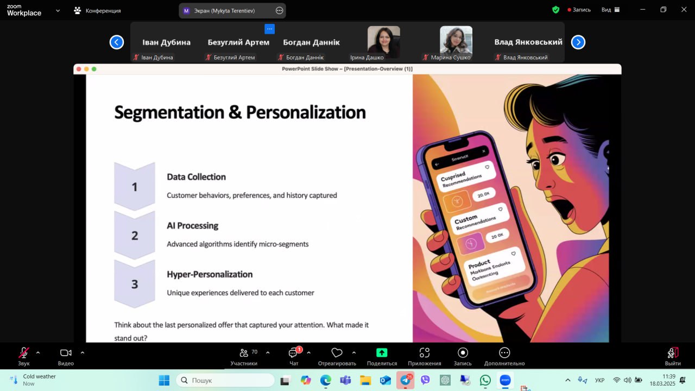Unmute microphone with the Звук button
The width and height of the screenshot is (695, 391).
click(24, 356)
